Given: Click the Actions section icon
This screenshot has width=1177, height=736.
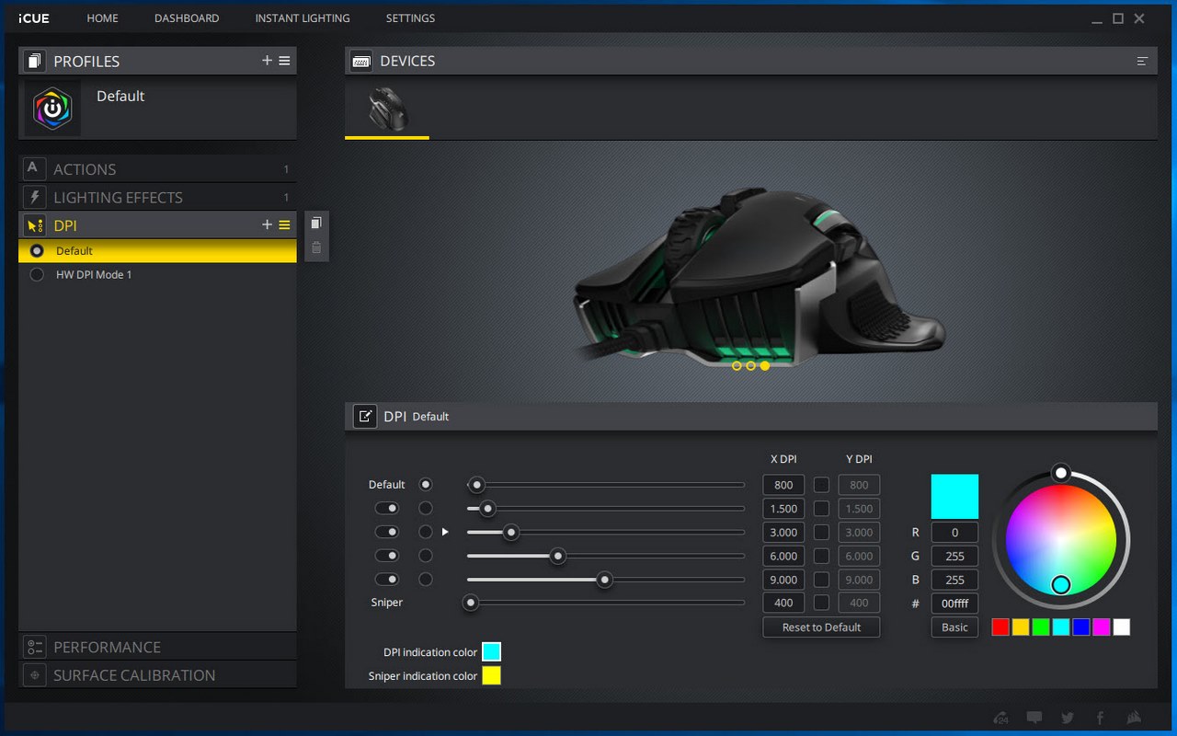Looking at the screenshot, I should (x=33, y=168).
